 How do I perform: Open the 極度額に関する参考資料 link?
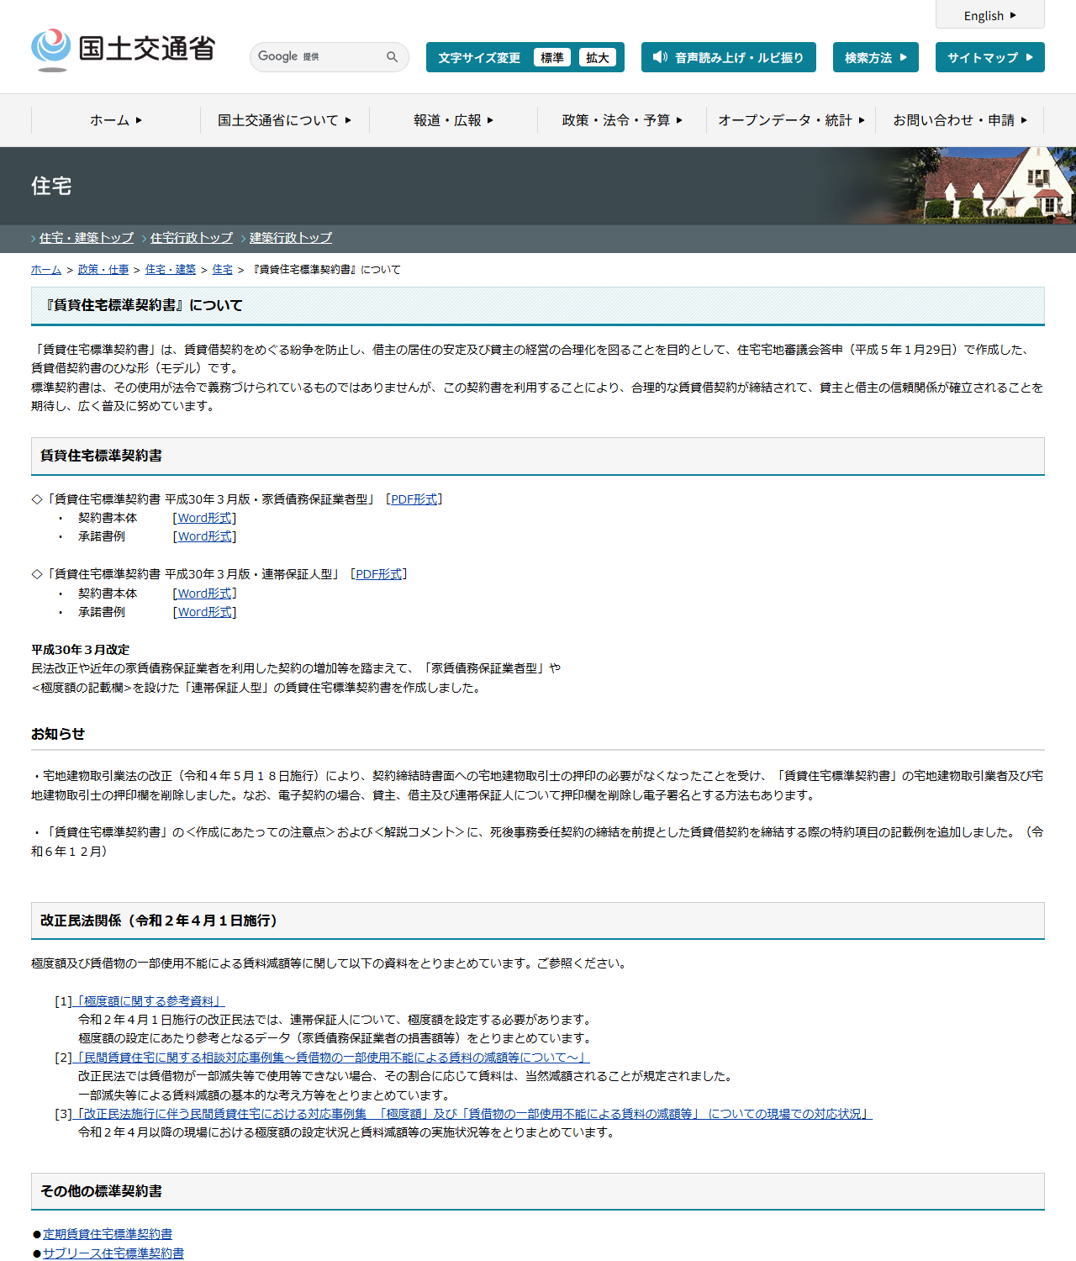coord(149,1001)
